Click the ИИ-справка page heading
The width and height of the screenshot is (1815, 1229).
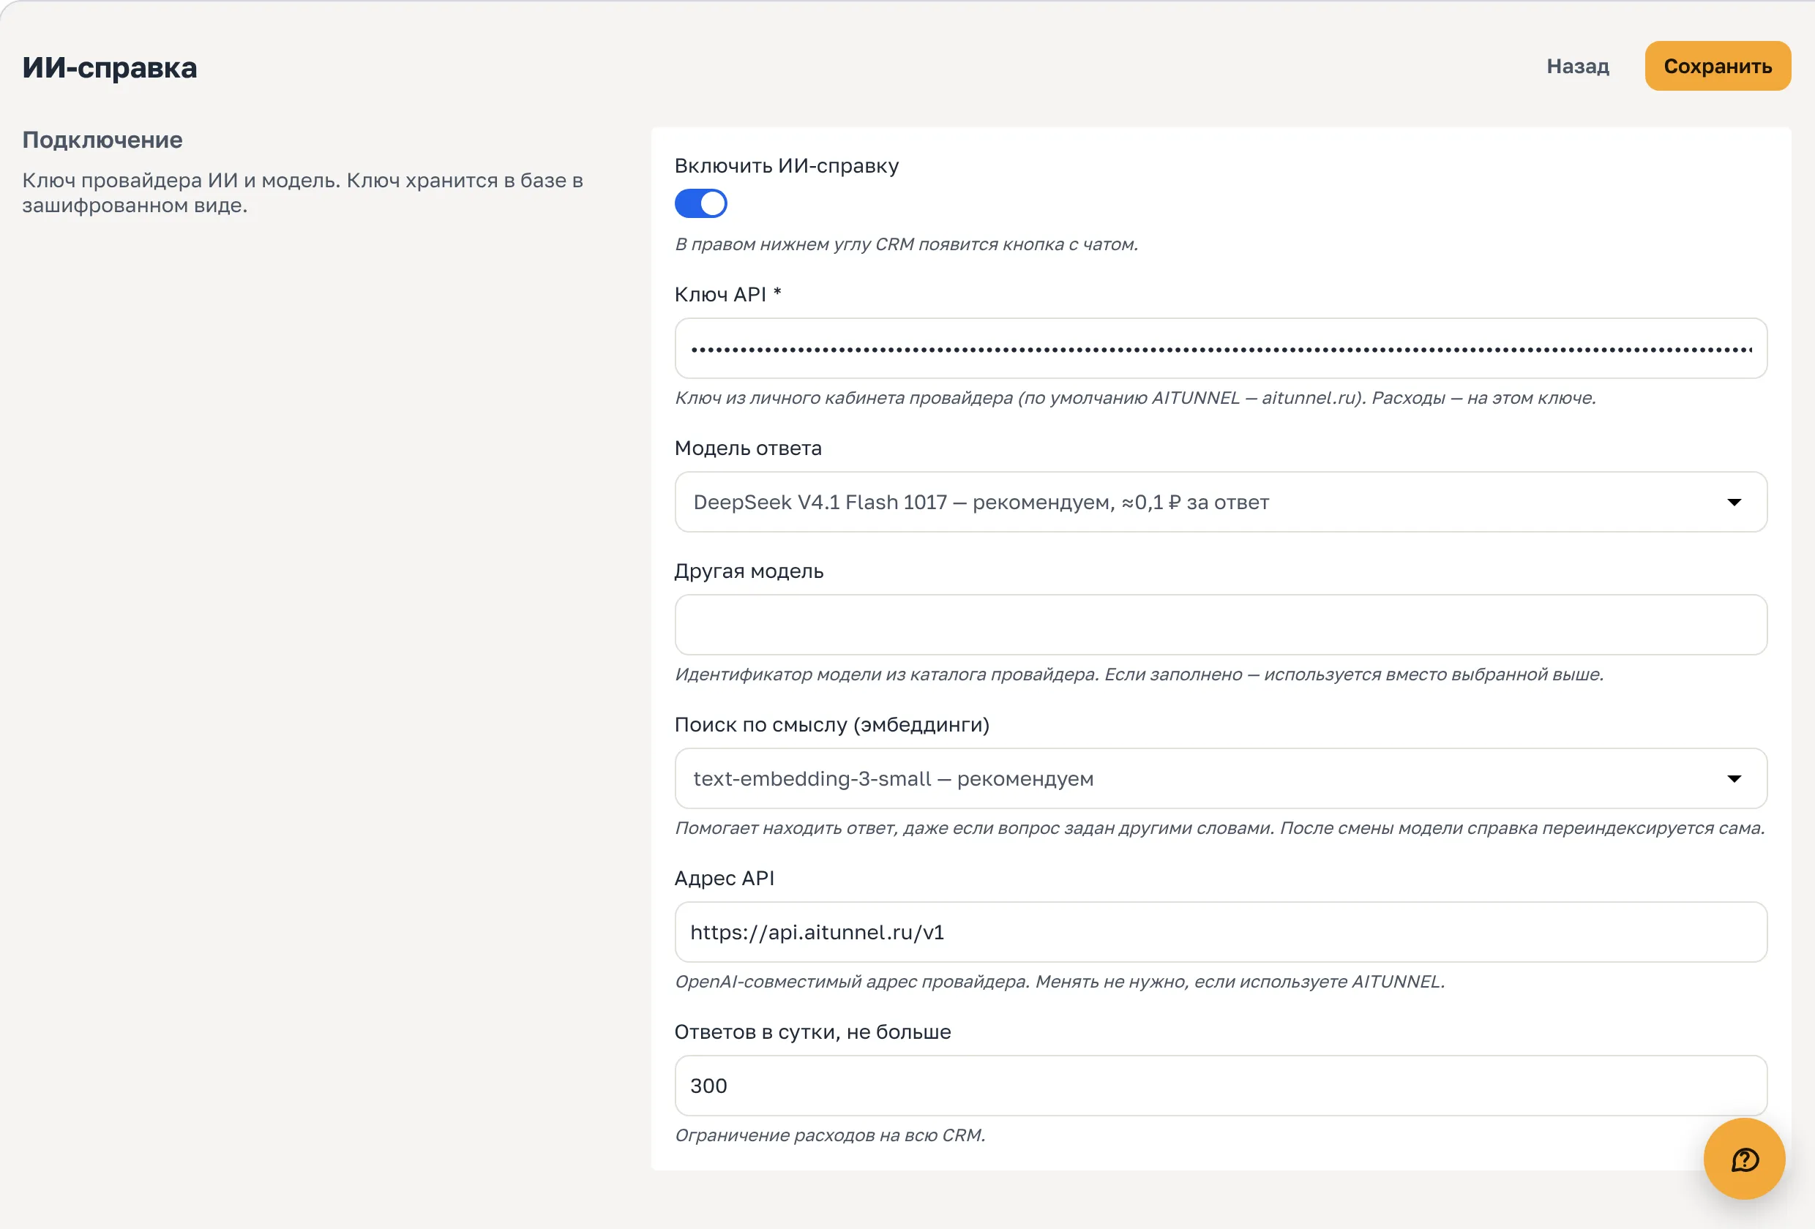coord(109,68)
